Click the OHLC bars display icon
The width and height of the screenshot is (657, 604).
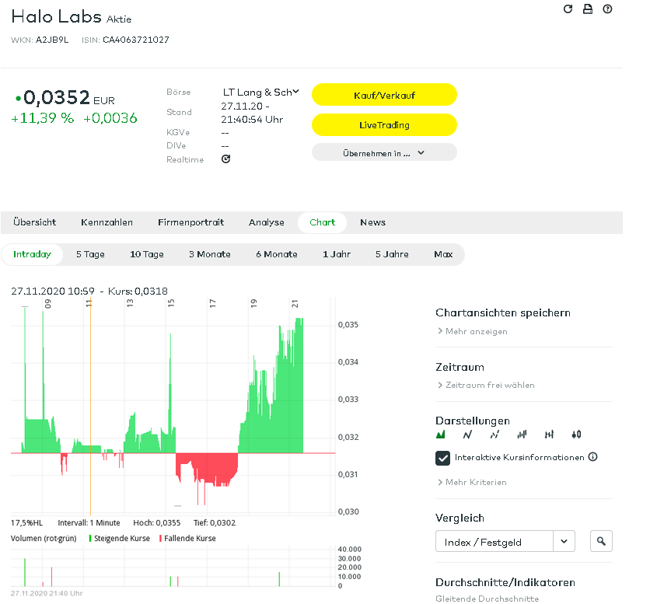[x=550, y=435]
